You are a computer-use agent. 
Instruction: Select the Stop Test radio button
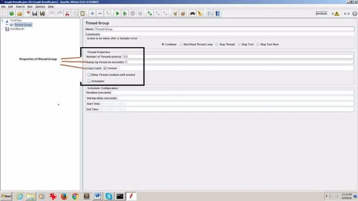coord(239,44)
